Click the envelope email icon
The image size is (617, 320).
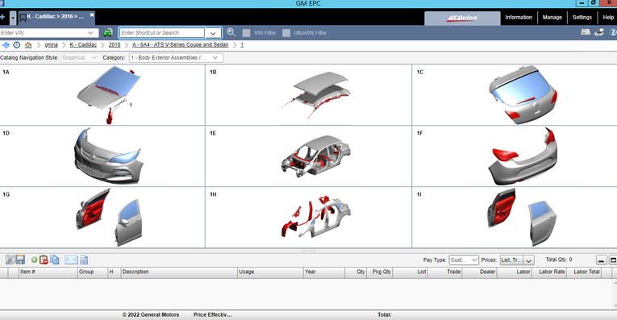point(71,260)
